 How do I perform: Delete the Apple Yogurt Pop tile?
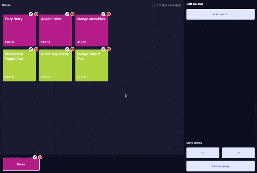click(72, 49)
